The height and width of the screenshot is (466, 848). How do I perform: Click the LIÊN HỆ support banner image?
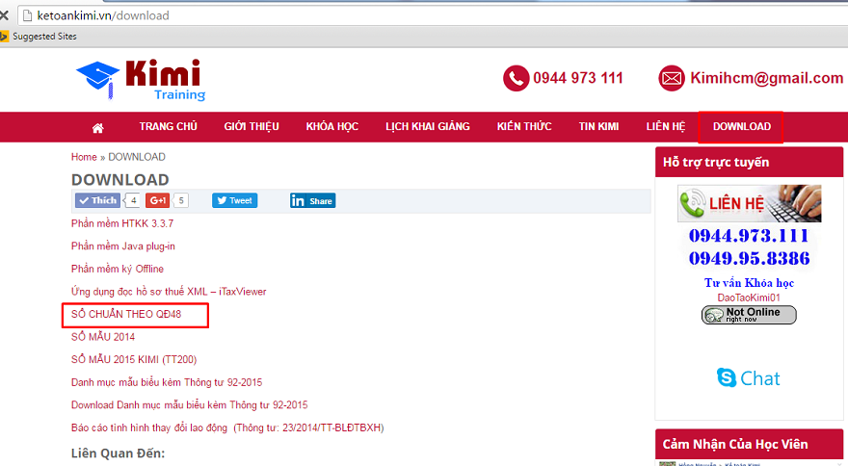(749, 204)
